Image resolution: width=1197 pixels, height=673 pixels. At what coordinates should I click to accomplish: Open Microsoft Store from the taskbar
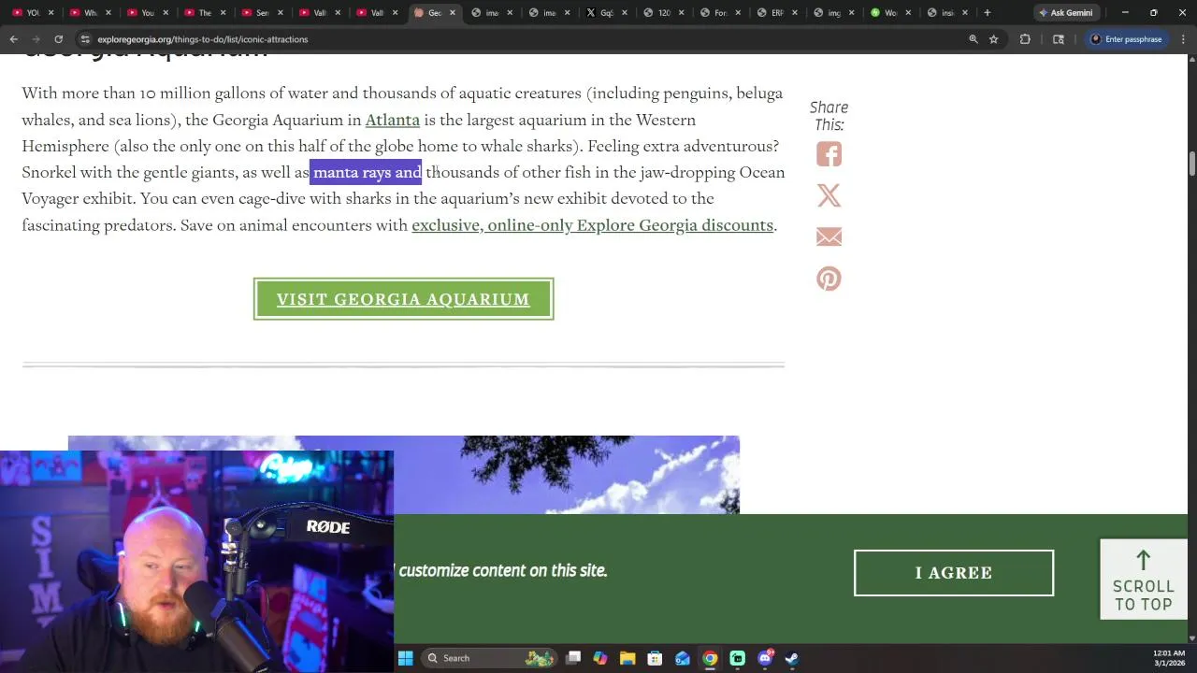pyautogui.click(x=655, y=658)
